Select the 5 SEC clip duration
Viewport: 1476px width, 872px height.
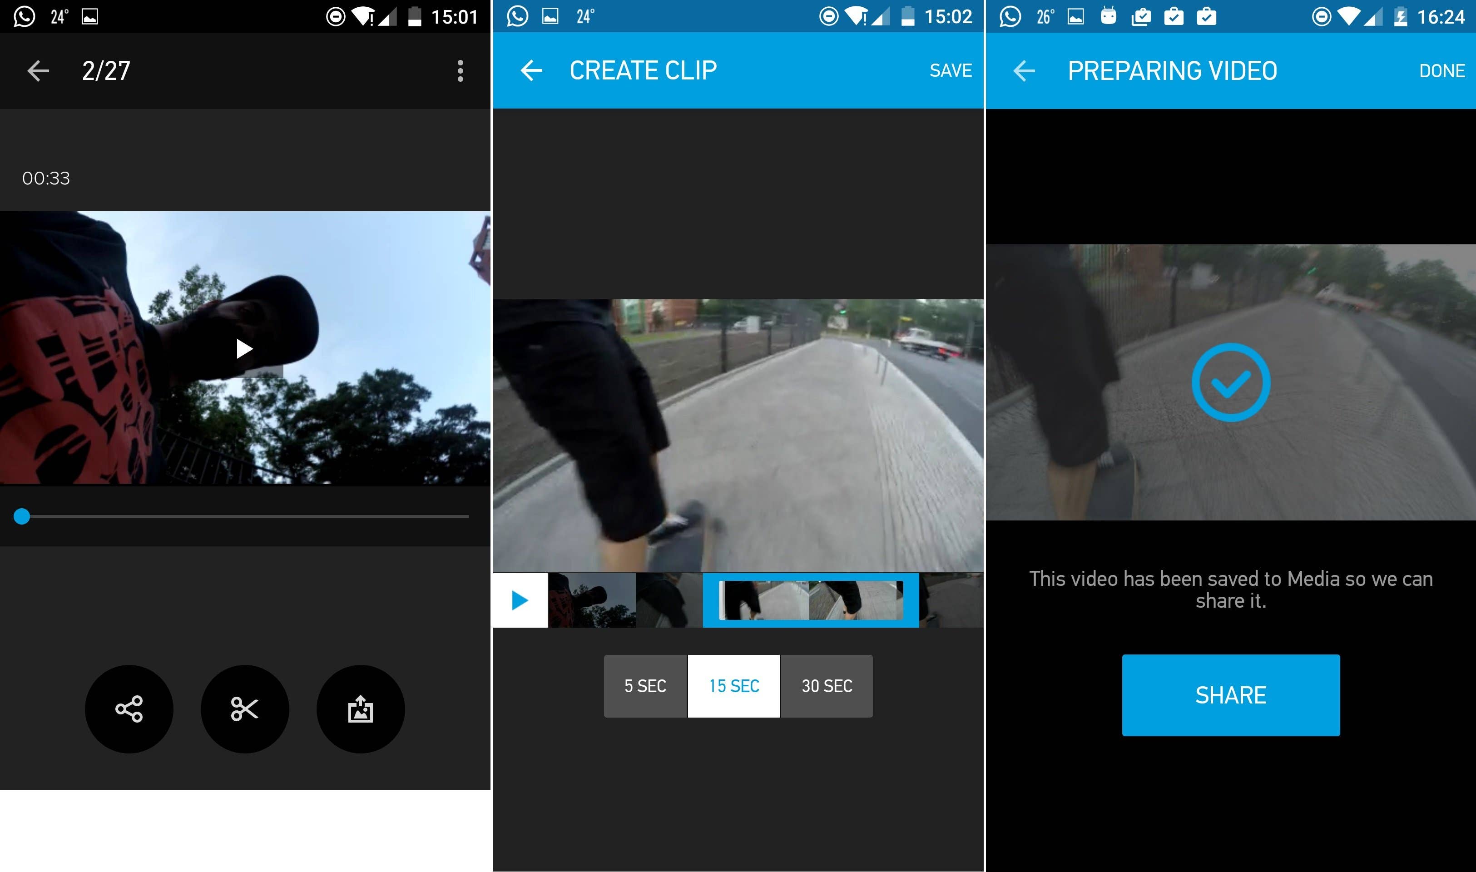pyautogui.click(x=644, y=685)
